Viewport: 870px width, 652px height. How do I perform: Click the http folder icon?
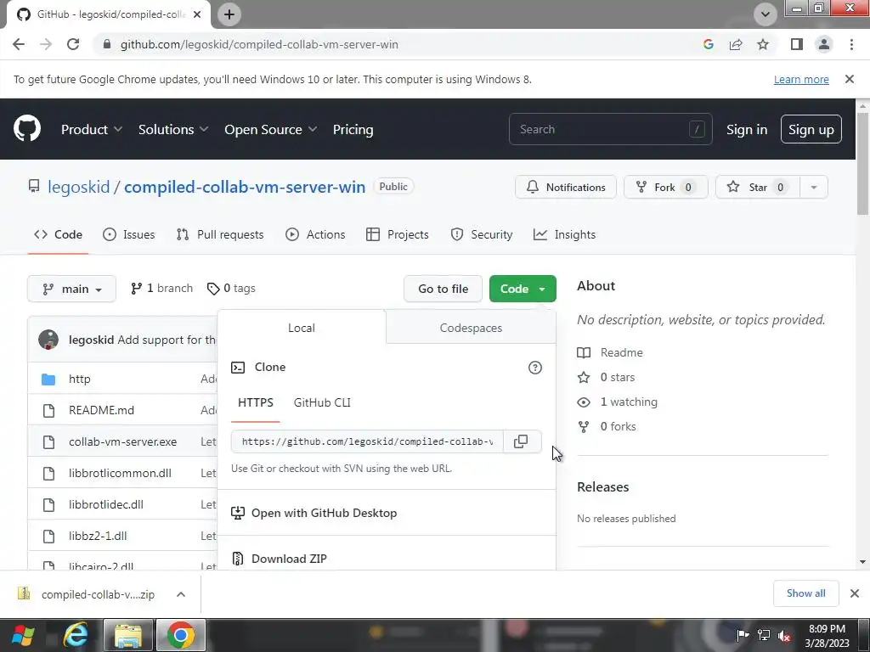48,379
